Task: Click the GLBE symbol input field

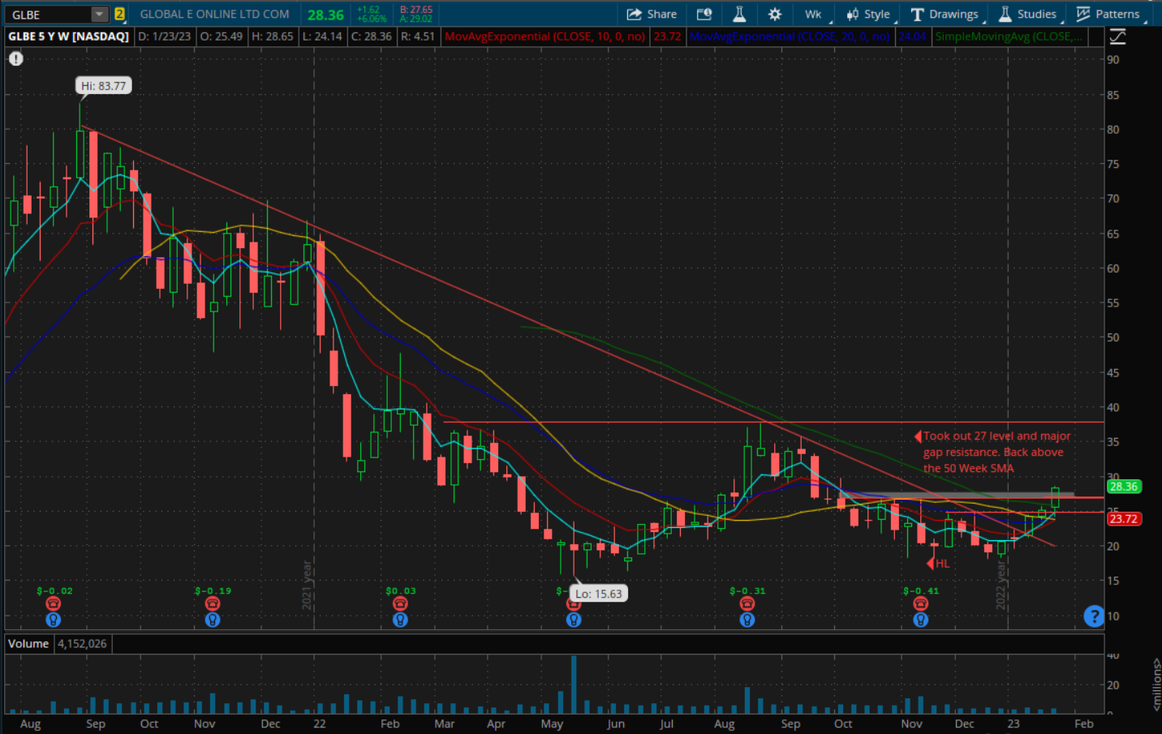Action: tap(47, 14)
